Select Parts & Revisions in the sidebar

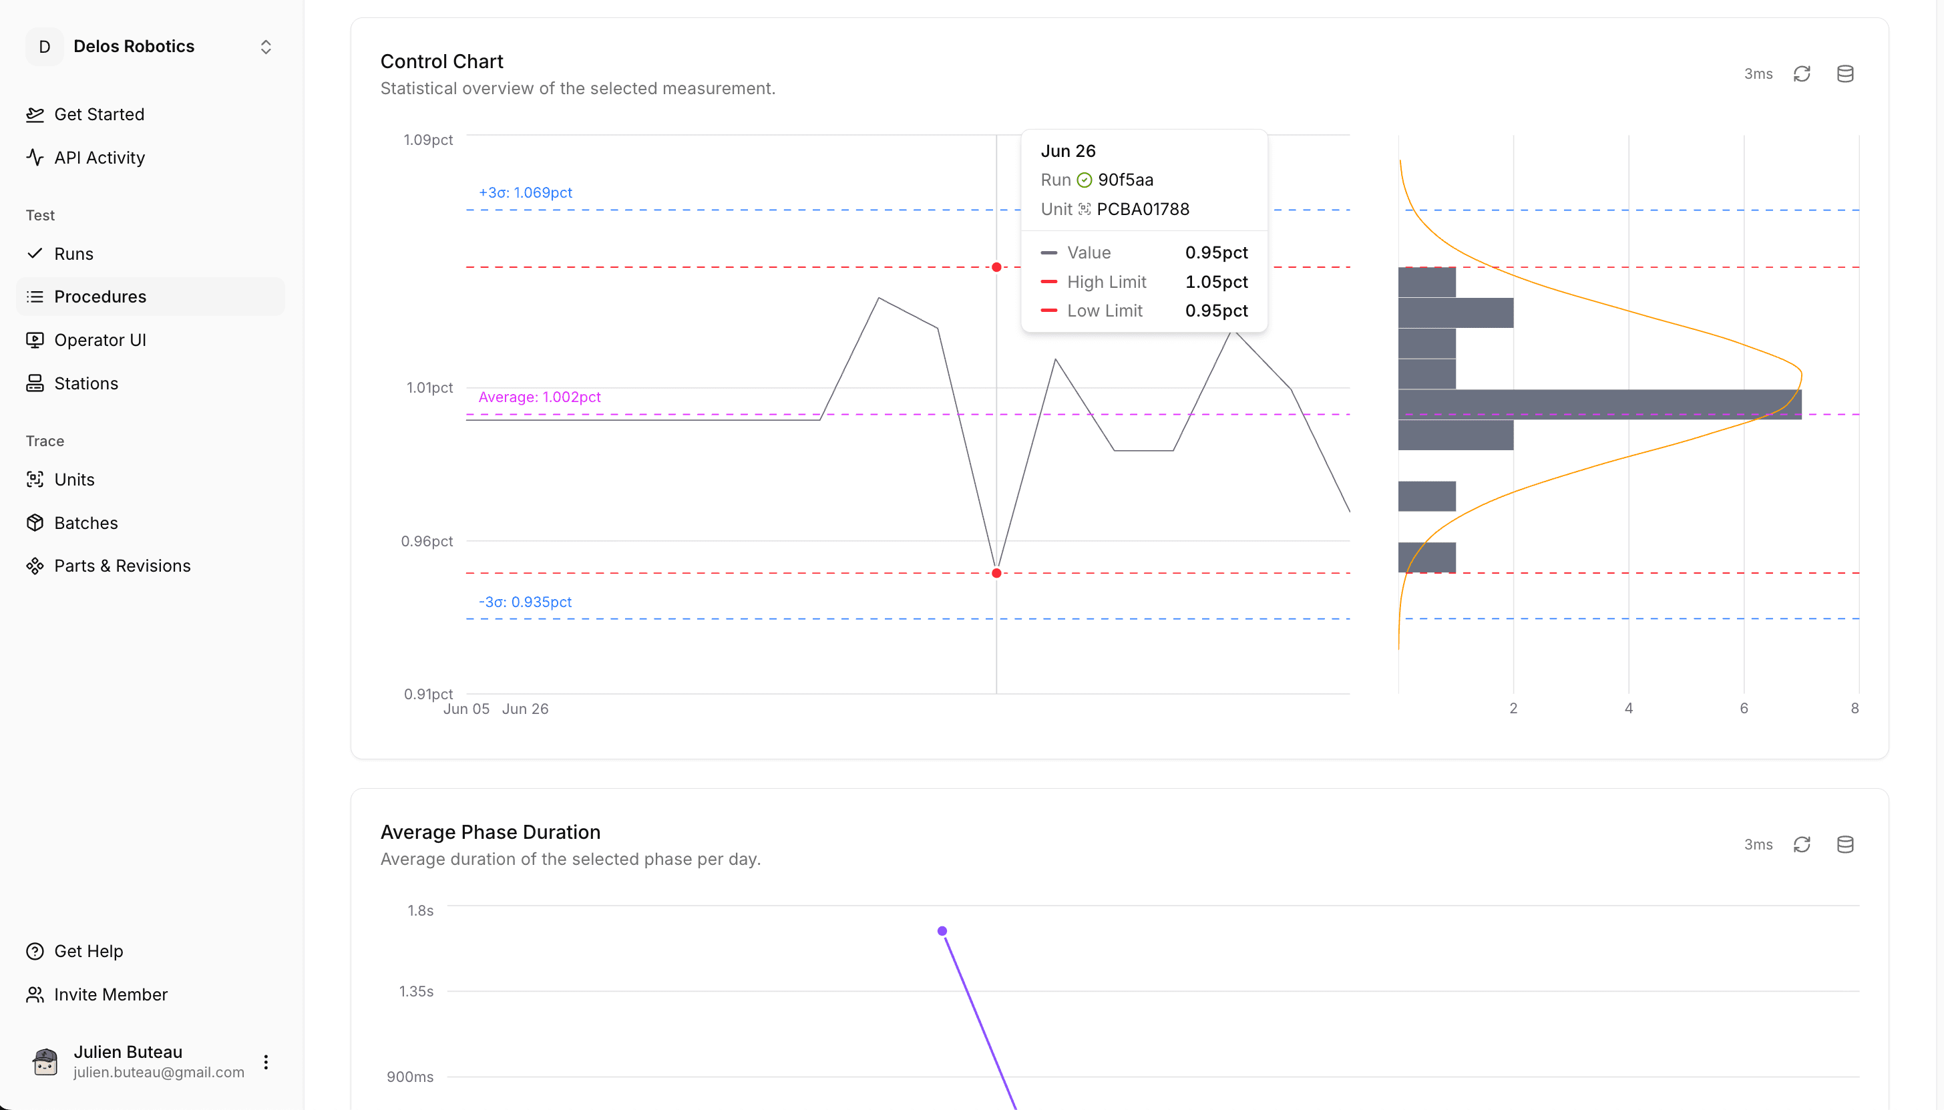122,565
